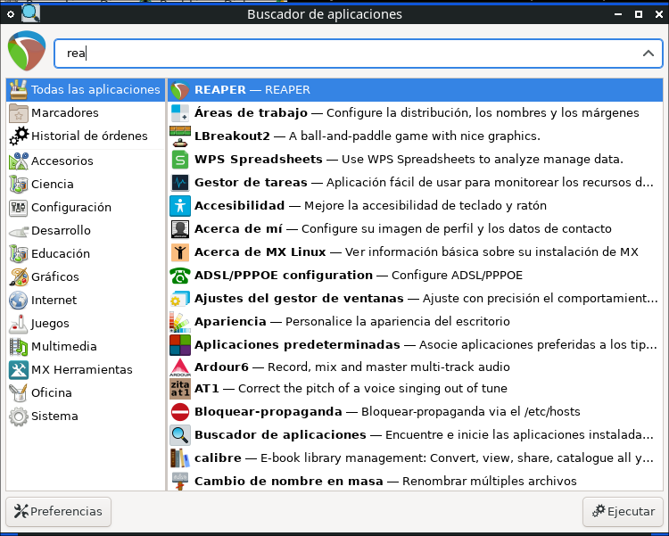The width and height of the screenshot is (669, 536).
Task: Select the Sistema category
Action: [86, 416]
